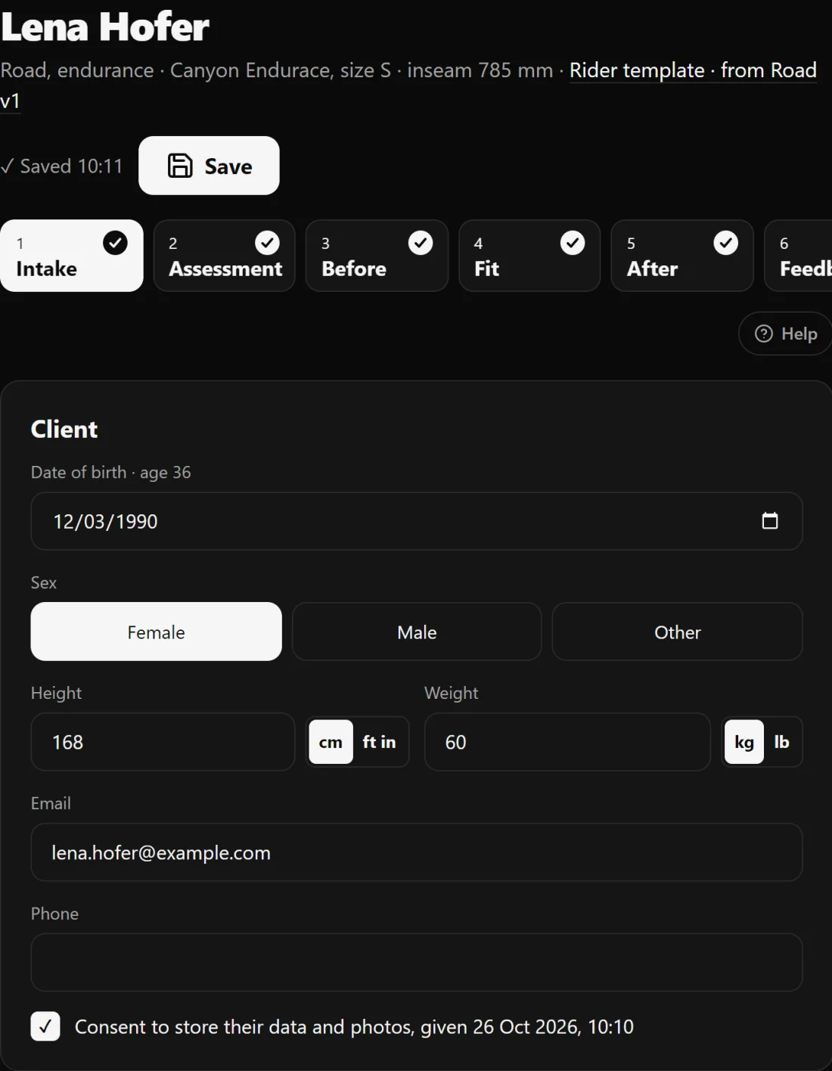
Task: Click the checkmark icon on Assessment step
Action: tap(267, 243)
